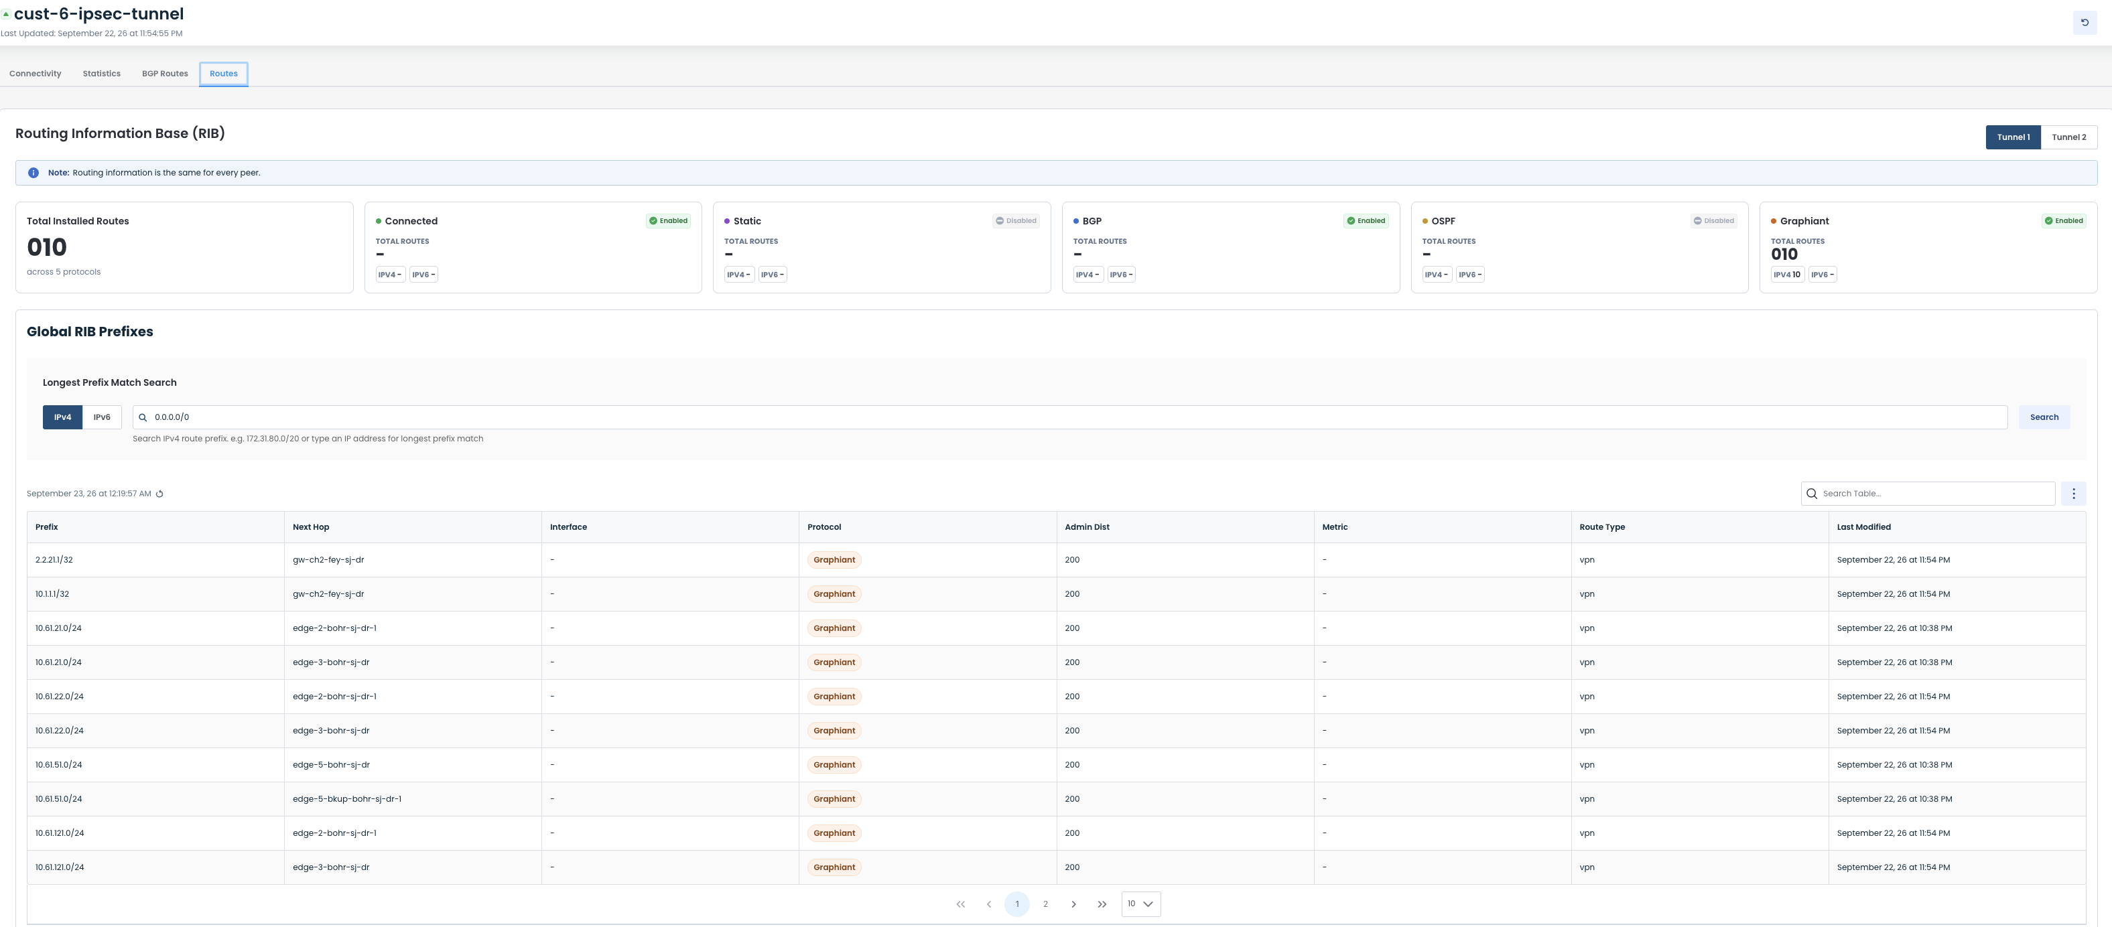Click Enabled badge on Graphiant card

coord(2064,220)
